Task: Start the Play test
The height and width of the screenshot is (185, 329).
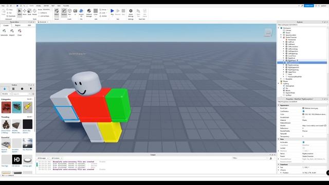Action: (112, 12)
